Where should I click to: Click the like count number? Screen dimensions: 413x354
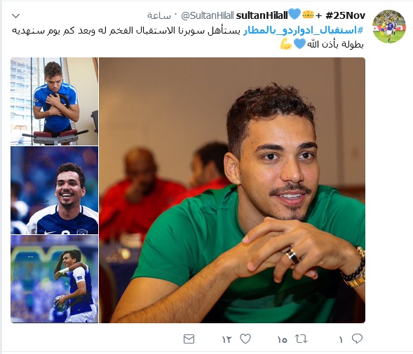tap(226, 340)
